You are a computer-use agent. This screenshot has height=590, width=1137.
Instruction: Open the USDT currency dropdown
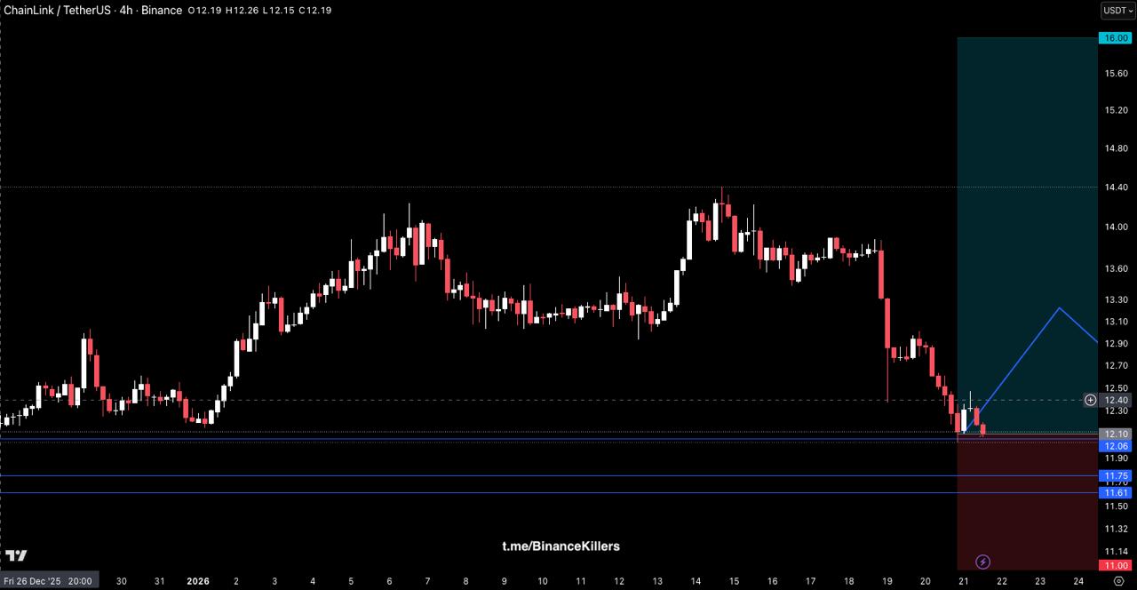pyautogui.click(x=1117, y=11)
